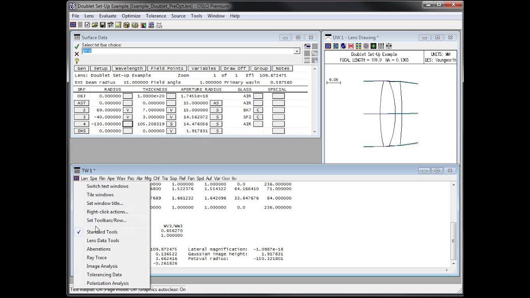Viewport: 530px width, 298px height.
Task: Click AS aperture stop button on AST row
Action: (x=216, y=103)
